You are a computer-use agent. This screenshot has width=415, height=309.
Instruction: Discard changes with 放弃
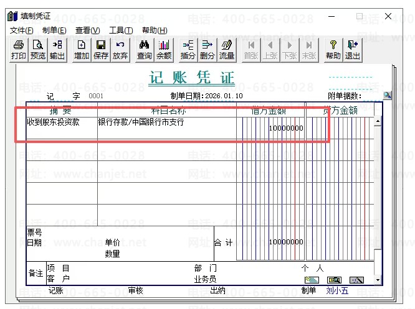tap(120, 50)
